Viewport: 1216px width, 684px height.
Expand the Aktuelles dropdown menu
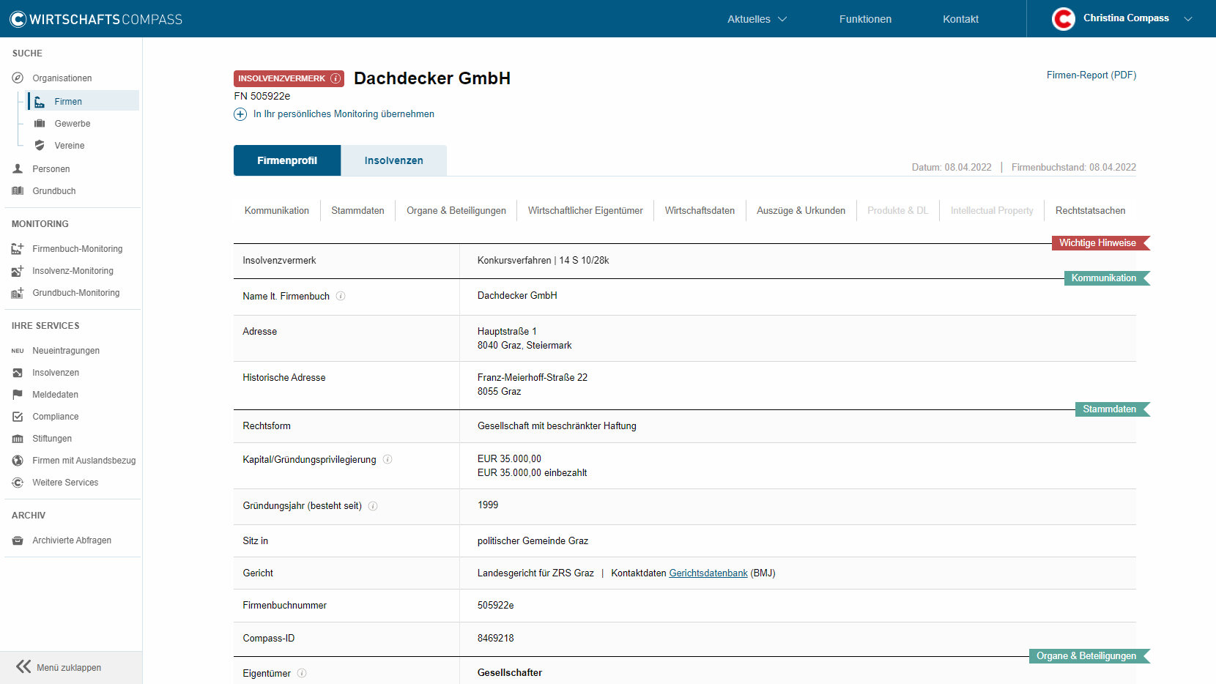(x=757, y=19)
